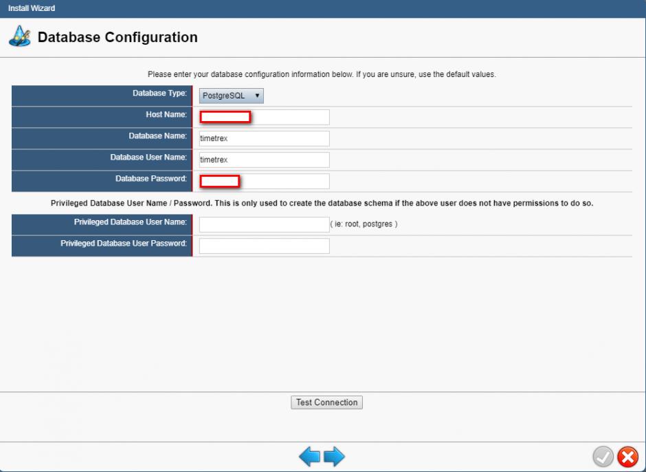Click the '( ie: root, postgres )' hint
The height and width of the screenshot is (472, 646).
click(364, 224)
